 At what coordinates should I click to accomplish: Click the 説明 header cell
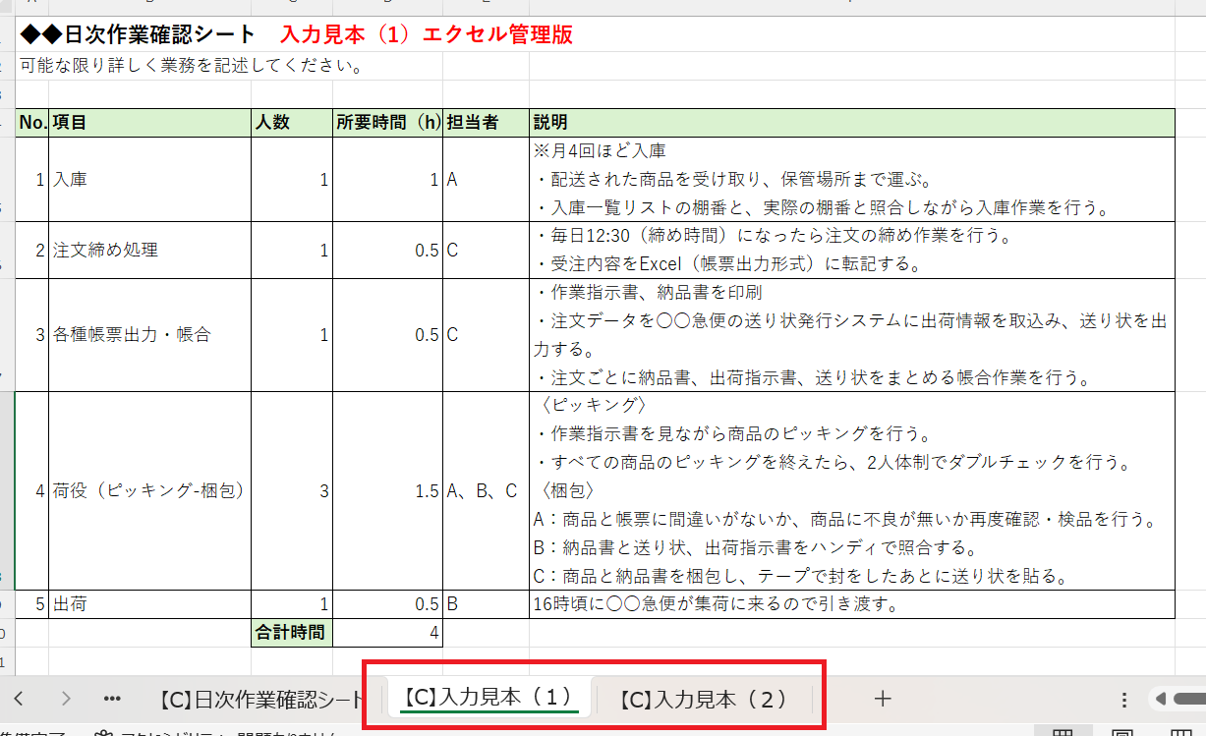click(851, 123)
